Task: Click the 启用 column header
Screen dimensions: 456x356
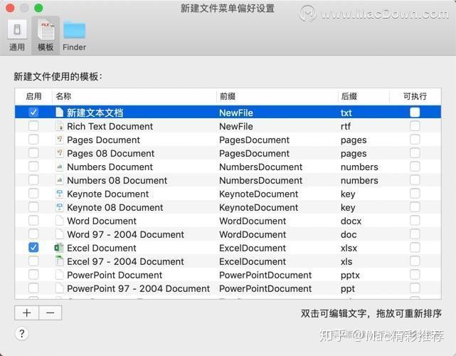Action: 33,96
